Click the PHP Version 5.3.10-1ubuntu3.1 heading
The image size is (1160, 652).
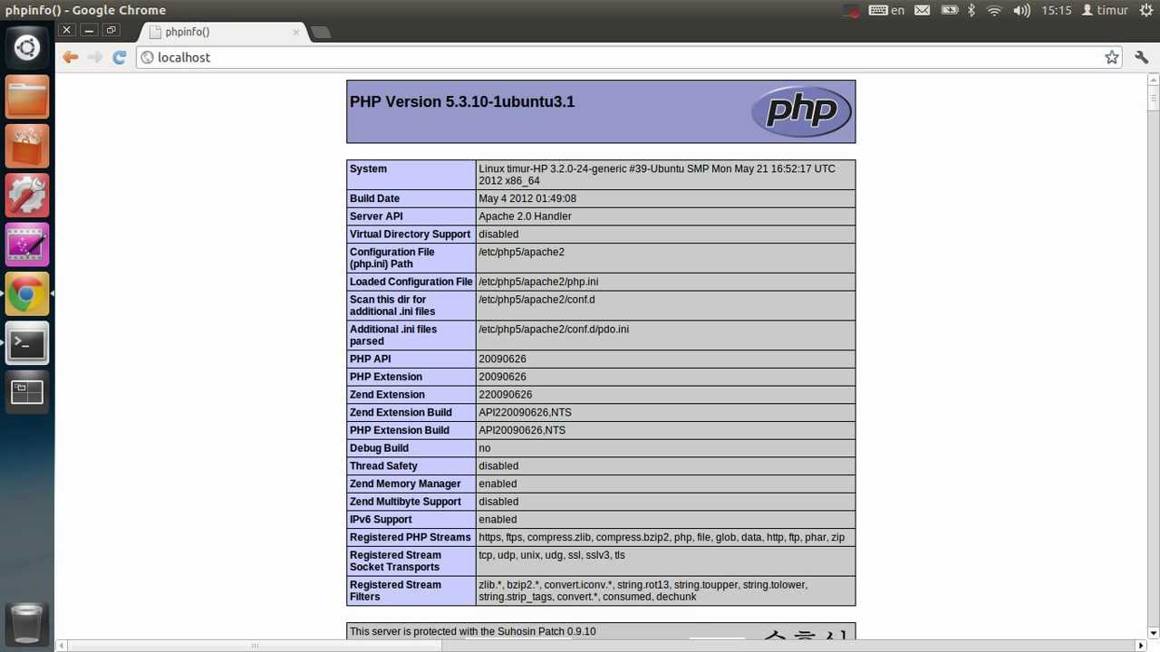click(x=462, y=101)
